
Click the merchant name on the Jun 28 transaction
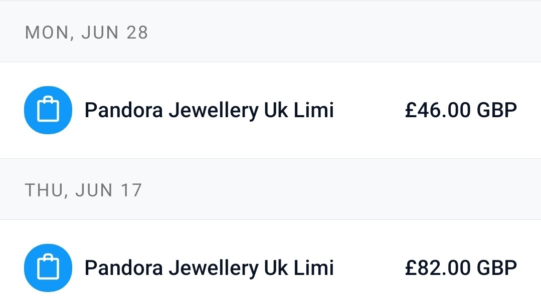(209, 111)
